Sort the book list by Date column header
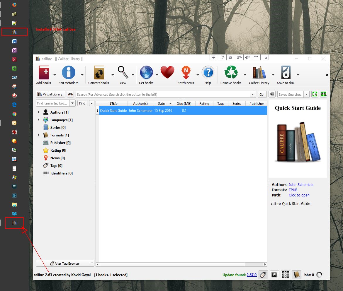343x291 pixels. tap(163, 103)
